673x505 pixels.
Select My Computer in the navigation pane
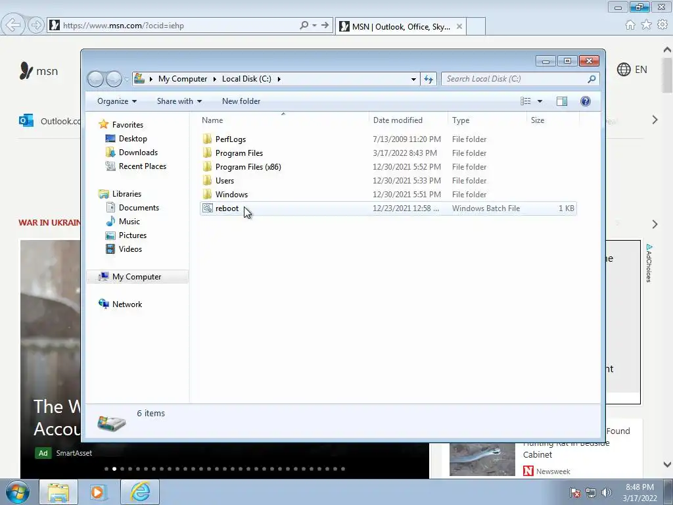(x=137, y=277)
